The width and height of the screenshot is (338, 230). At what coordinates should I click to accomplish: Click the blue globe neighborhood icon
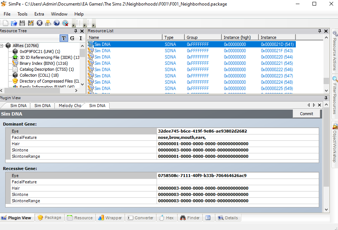(57, 23)
